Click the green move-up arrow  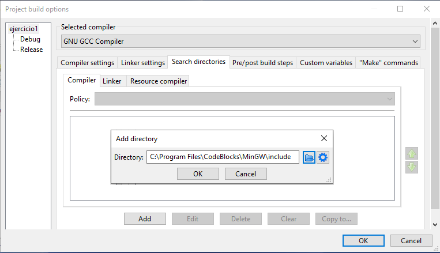coord(412,154)
